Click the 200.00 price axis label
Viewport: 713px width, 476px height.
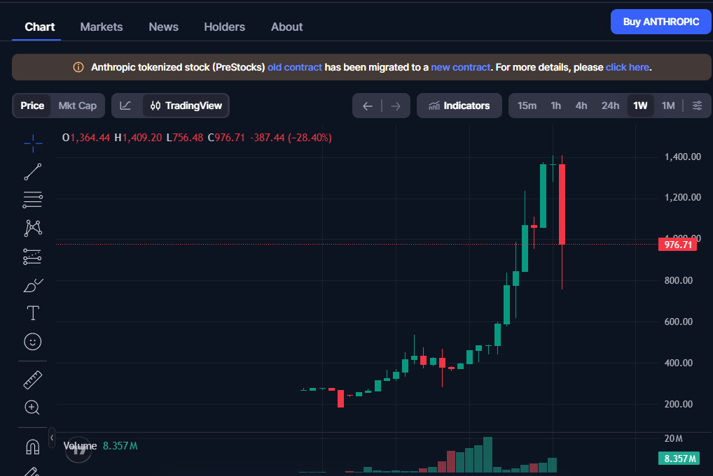click(x=679, y=404)
